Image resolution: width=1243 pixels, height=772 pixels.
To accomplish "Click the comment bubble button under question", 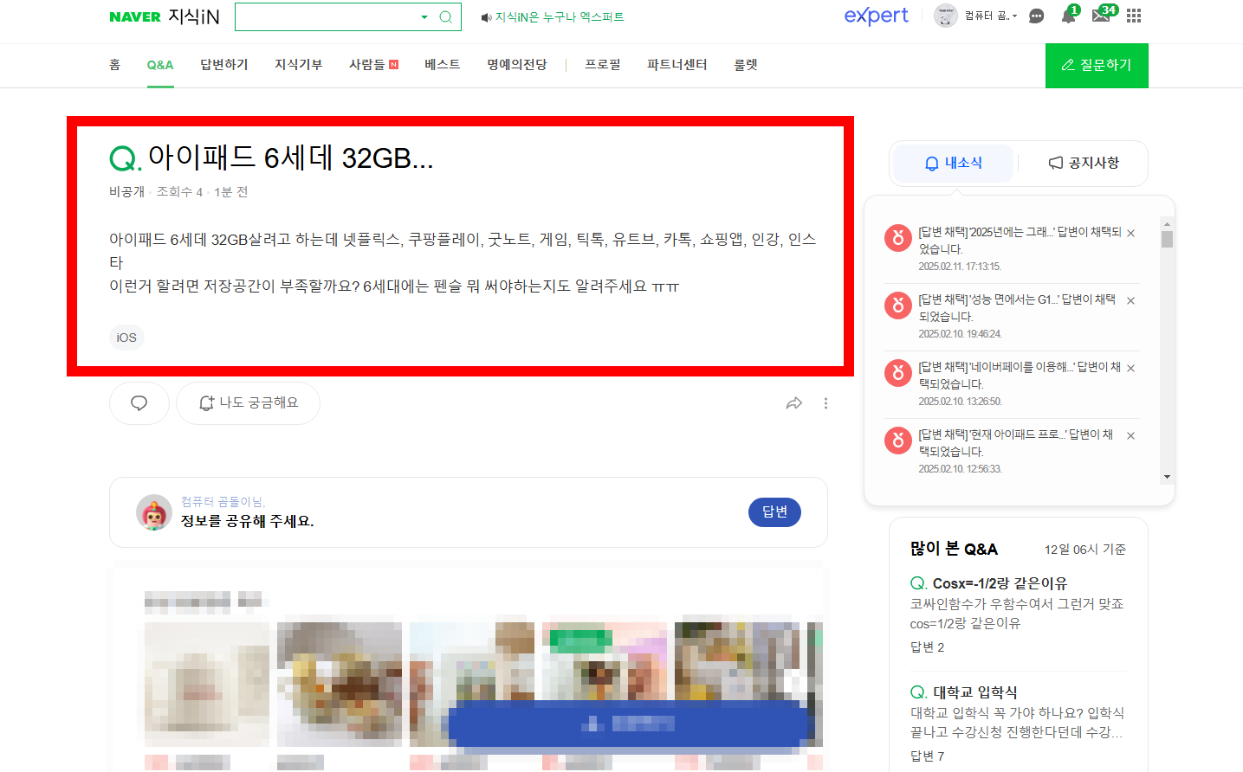I will coord(139,403).
